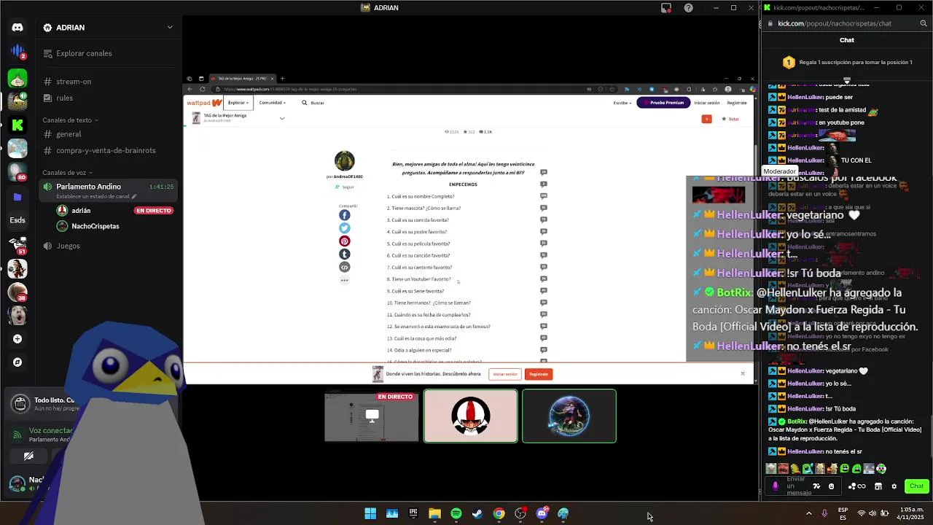Open the compra-y-venta-de-brainrots channel
Viewport: 933px width, 525px height.
click(106, 150)
